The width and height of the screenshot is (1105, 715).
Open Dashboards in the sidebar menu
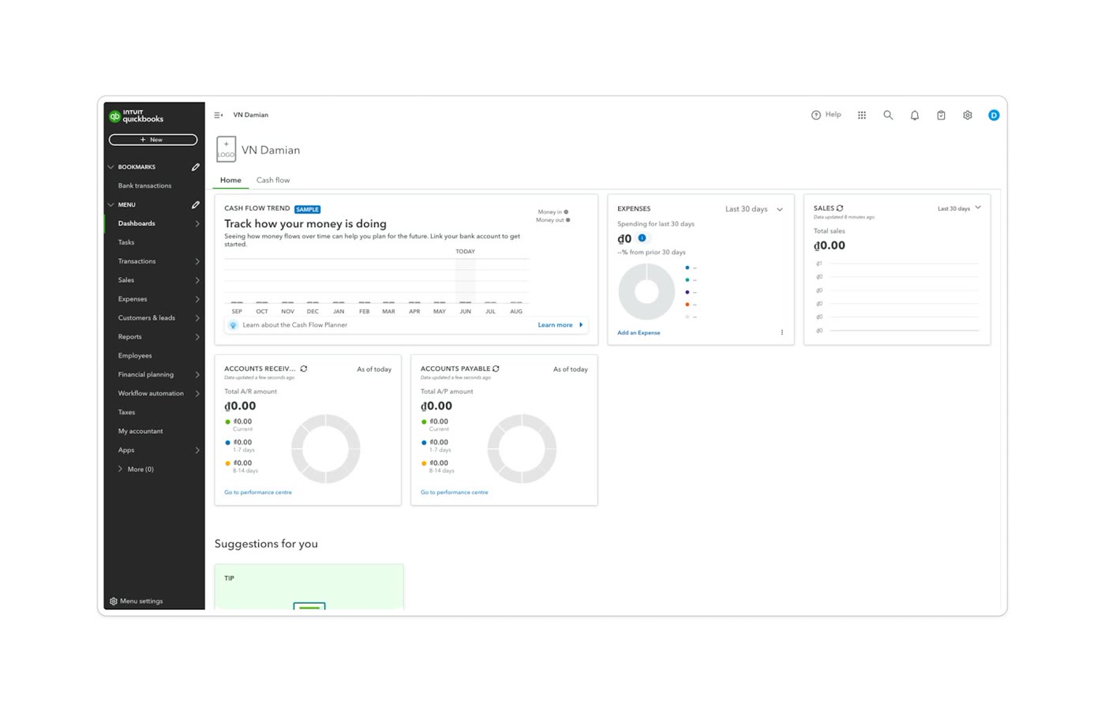pos(155,223)
